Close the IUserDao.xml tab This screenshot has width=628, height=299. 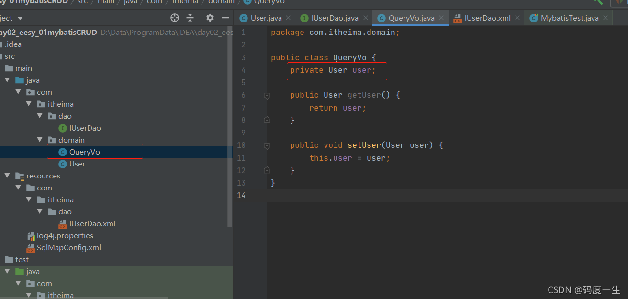[x=517, y=18]
